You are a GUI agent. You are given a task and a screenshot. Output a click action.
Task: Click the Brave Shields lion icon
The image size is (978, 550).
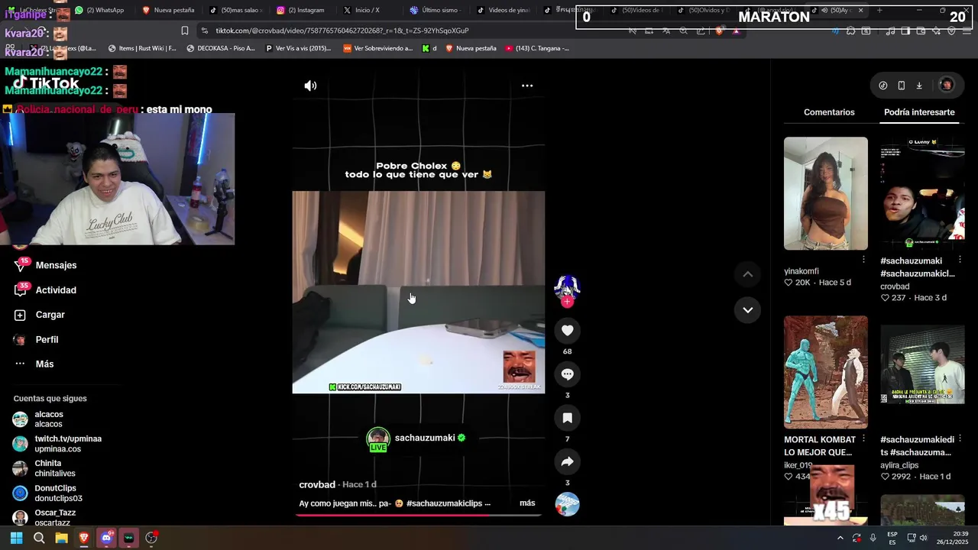click(x=718, y=31)
